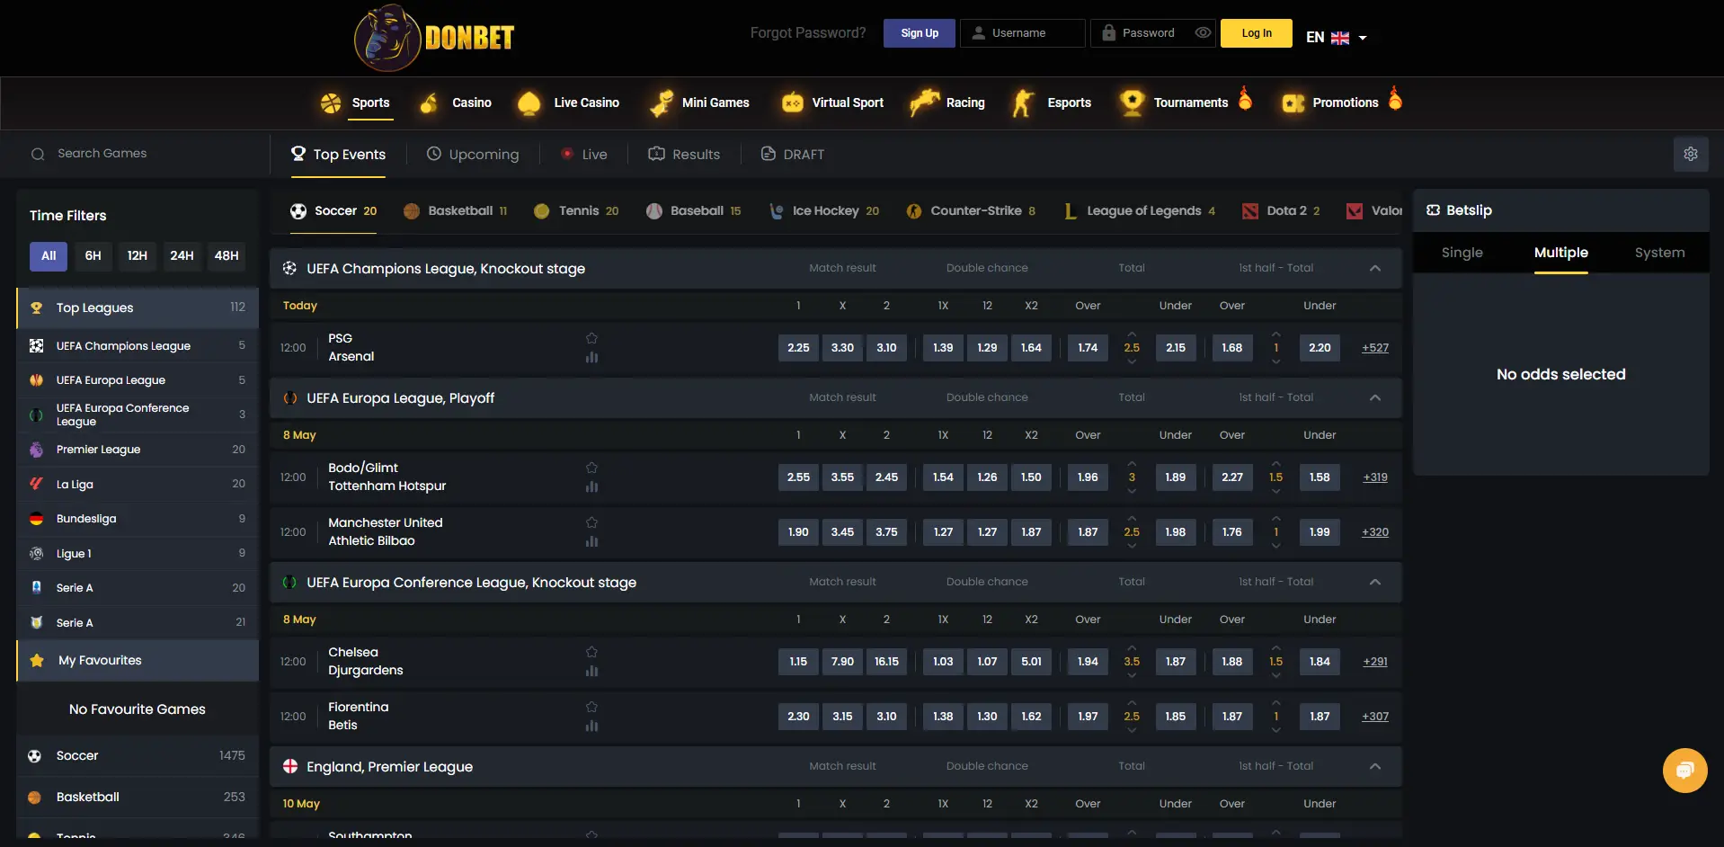Select Chelsea match draw odds 7.90
1724x847 pixels.
tap(842, 662)
